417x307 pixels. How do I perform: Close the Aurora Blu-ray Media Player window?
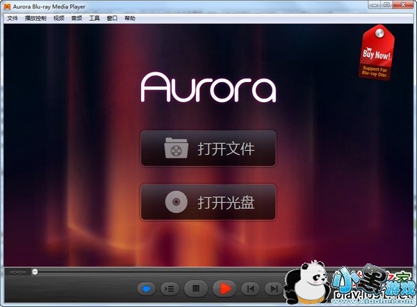403,5
